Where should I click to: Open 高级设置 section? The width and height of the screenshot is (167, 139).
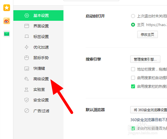(38, 79)
